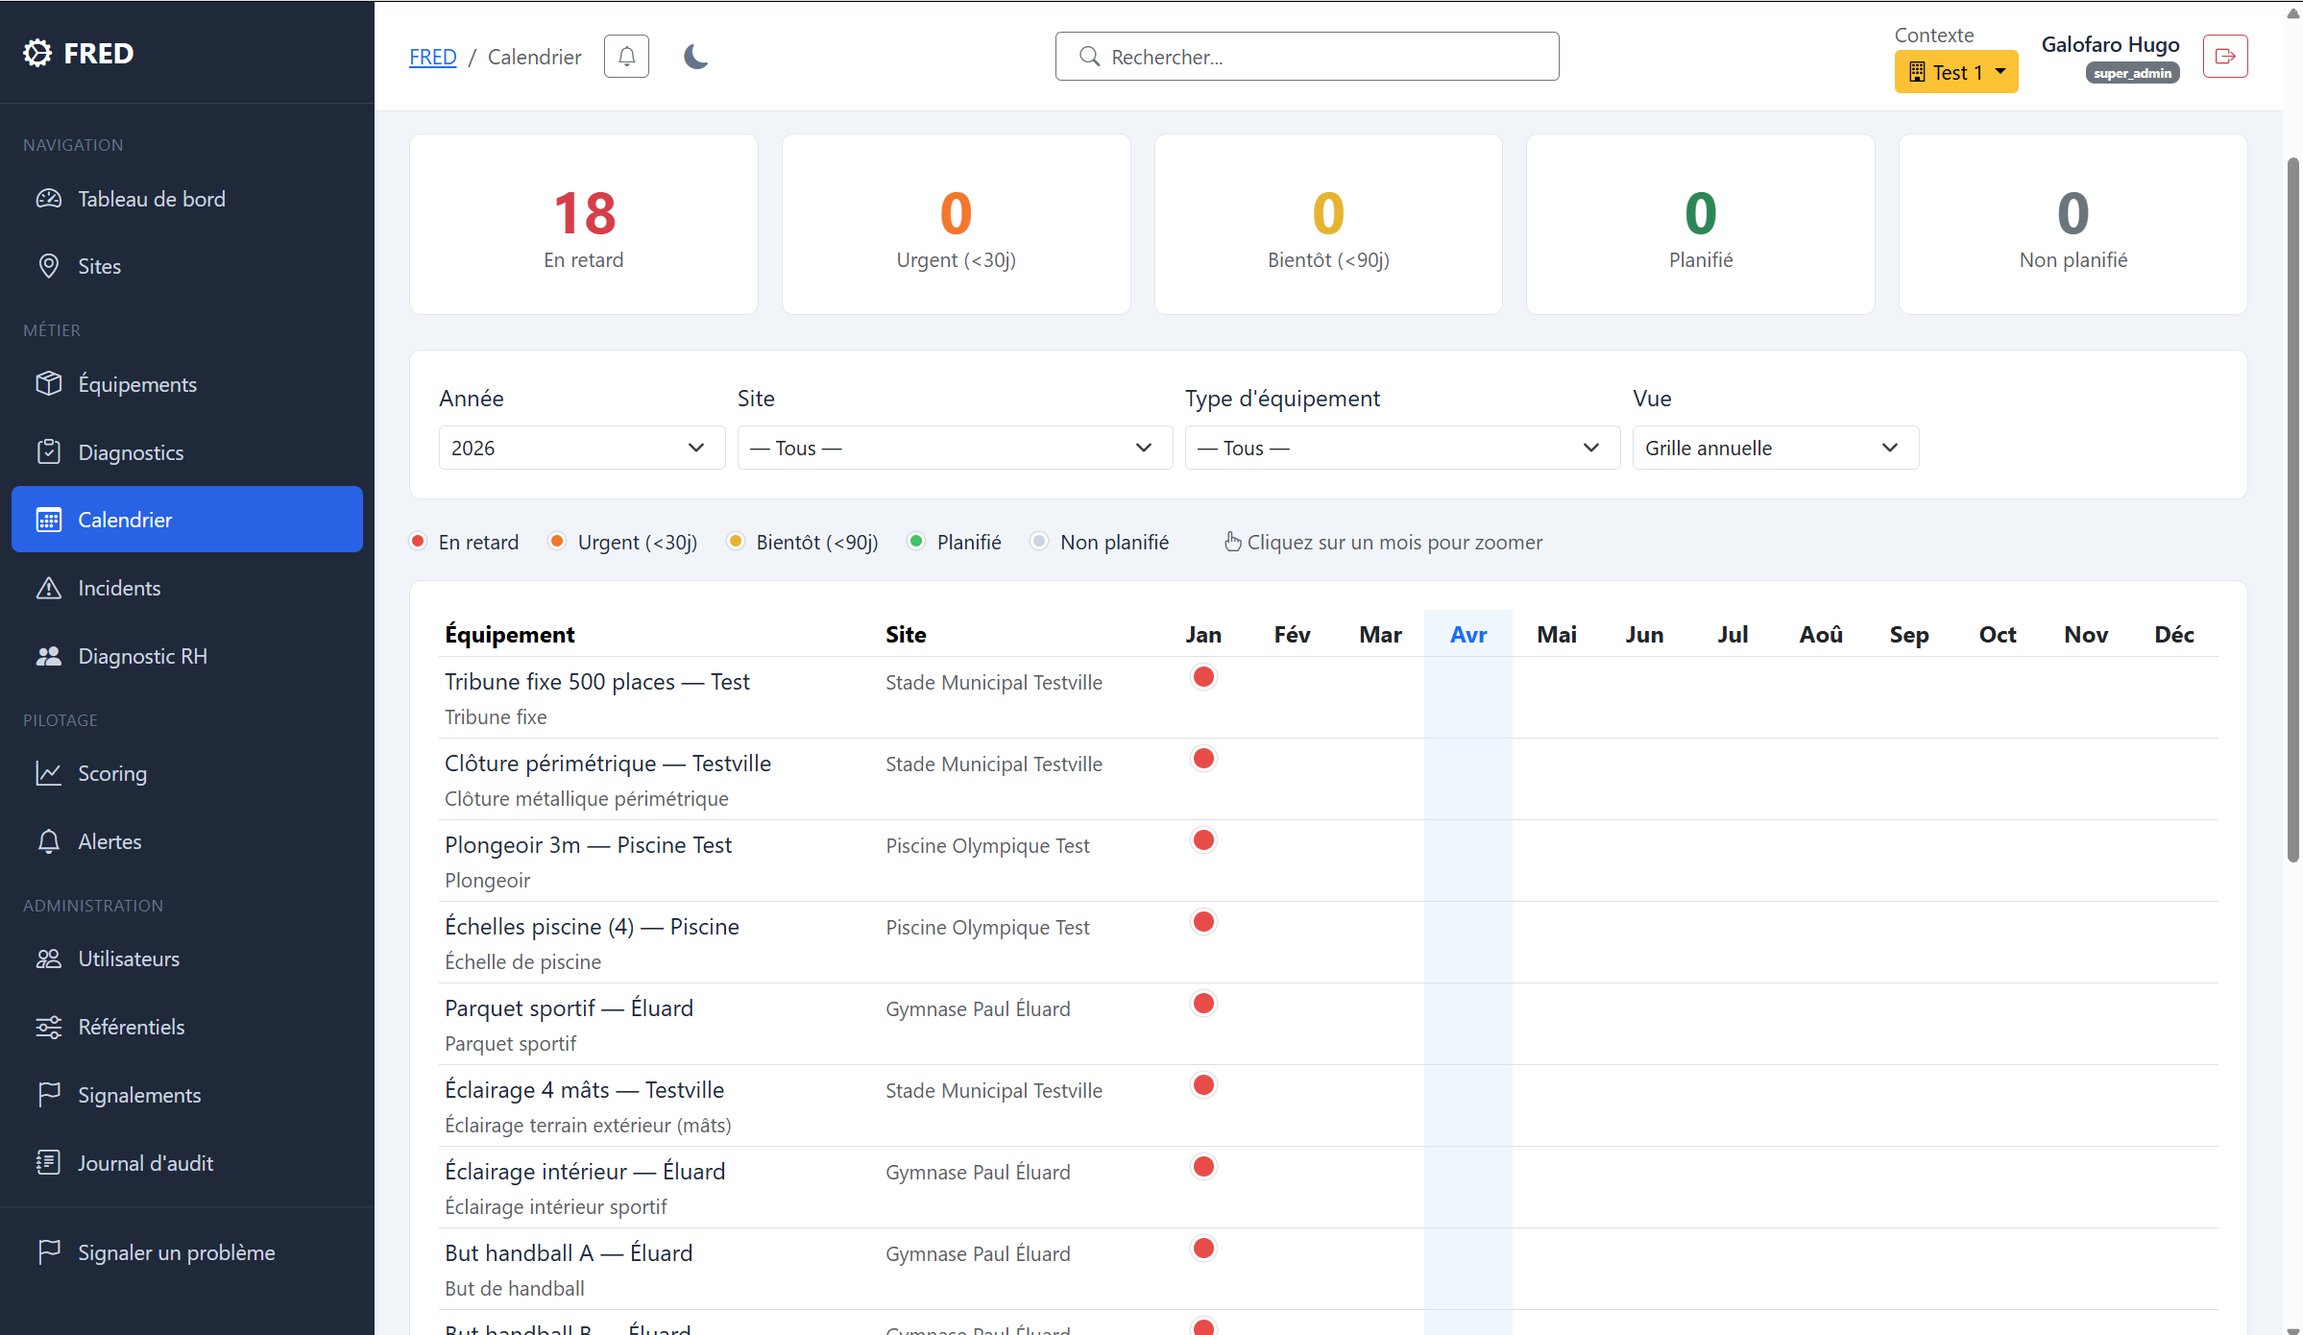Image resolution: width=2303 pixels, height=1335 pixels.
Task: Open Scoring via the chart icon
Action: [48, 773]
